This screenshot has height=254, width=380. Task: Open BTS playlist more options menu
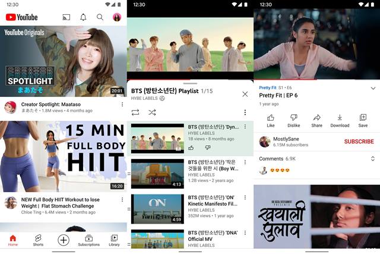tap(245, 112)
